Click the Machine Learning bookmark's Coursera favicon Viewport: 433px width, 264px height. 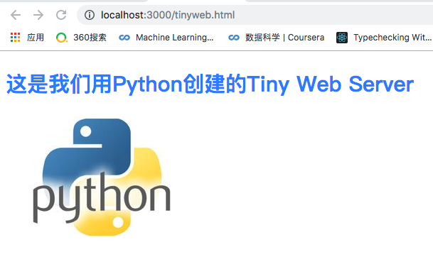coord(124,38)
